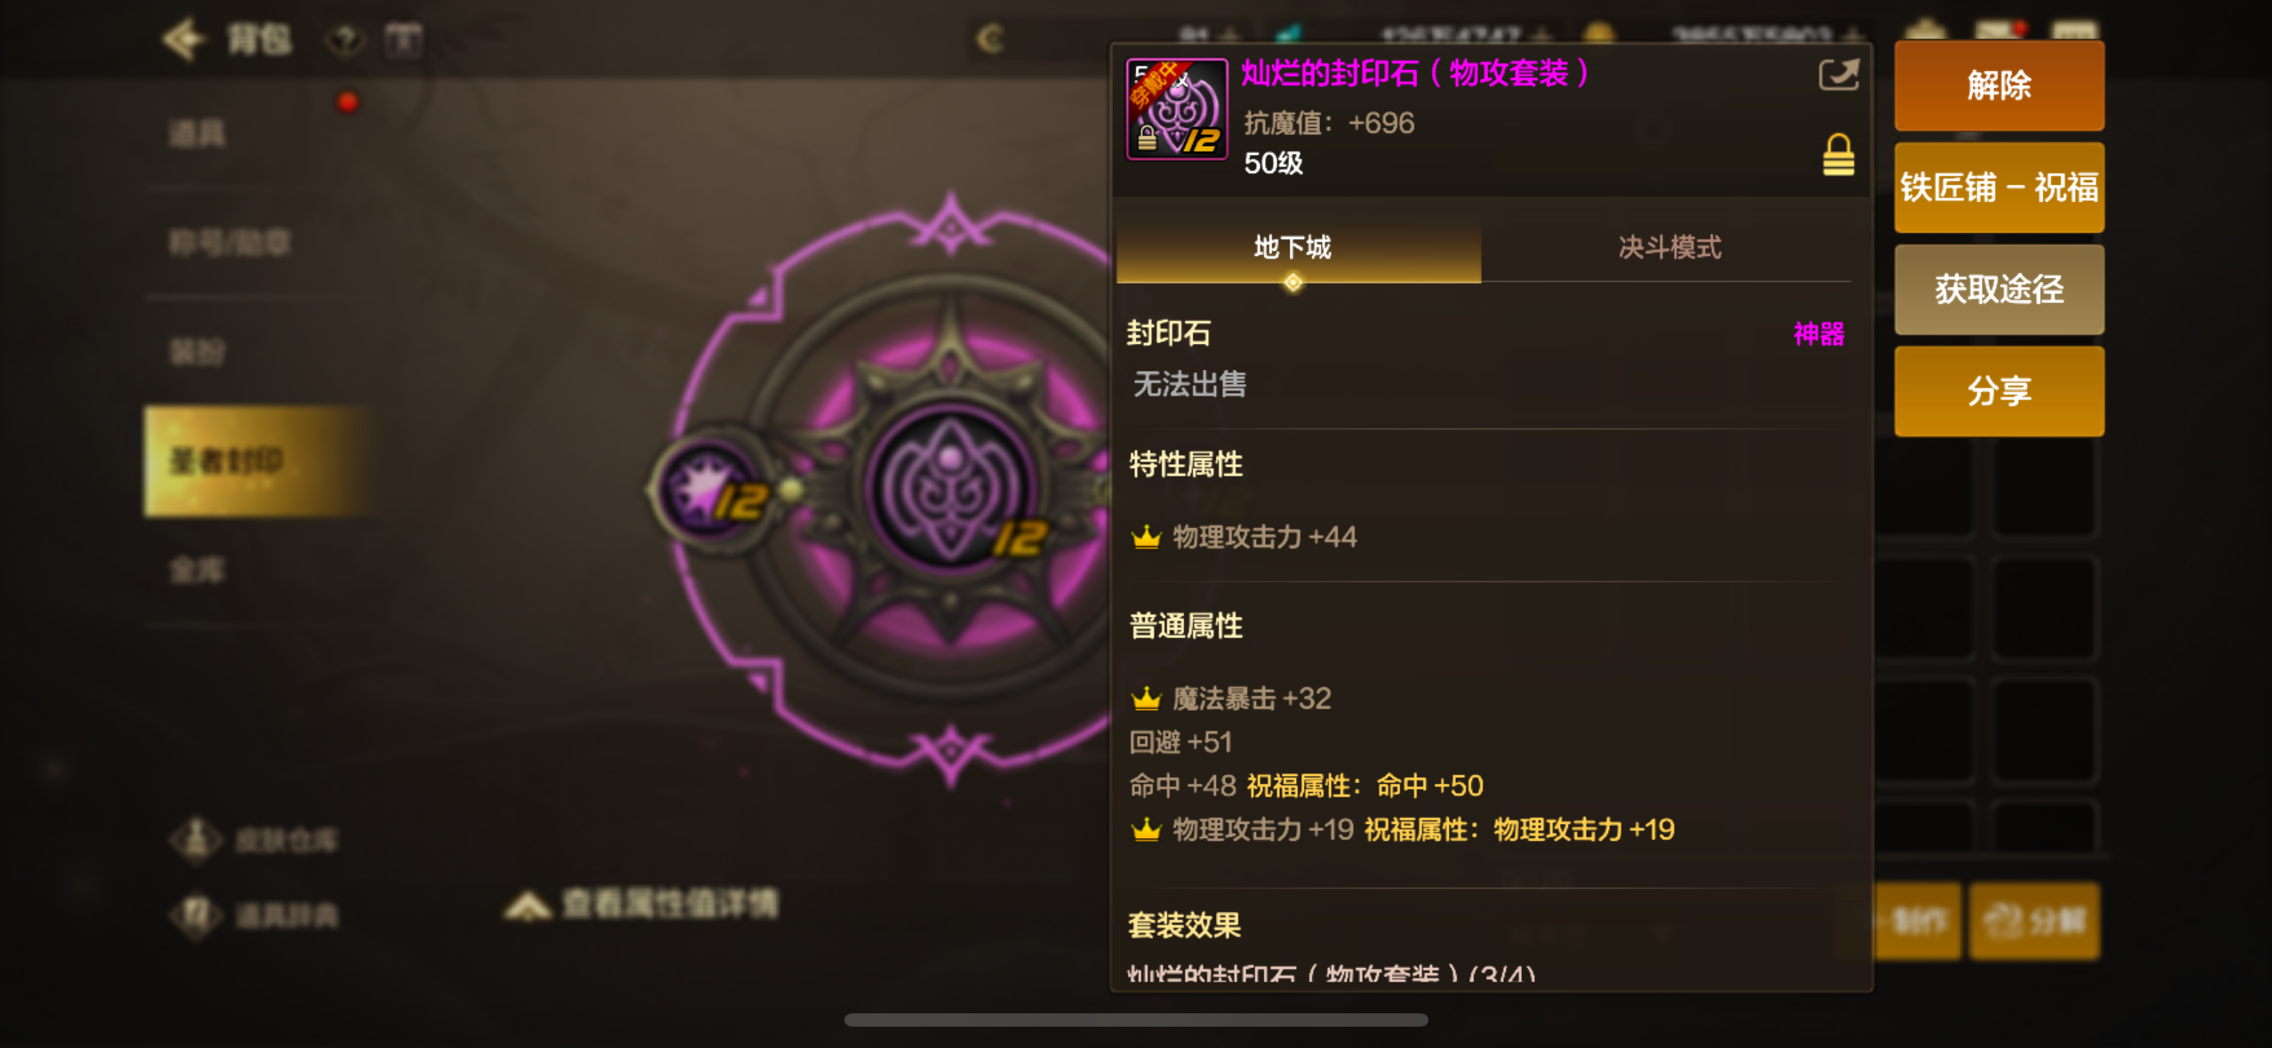2272x1048 pixels.
Task: Open 铁匠铺 - 祝福 button
Action: click(x=1998, y=188)
